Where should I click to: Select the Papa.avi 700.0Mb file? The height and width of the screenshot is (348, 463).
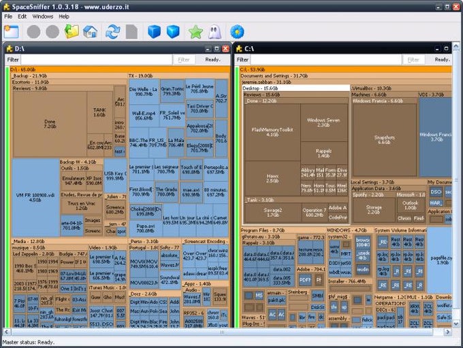(146, 228)
